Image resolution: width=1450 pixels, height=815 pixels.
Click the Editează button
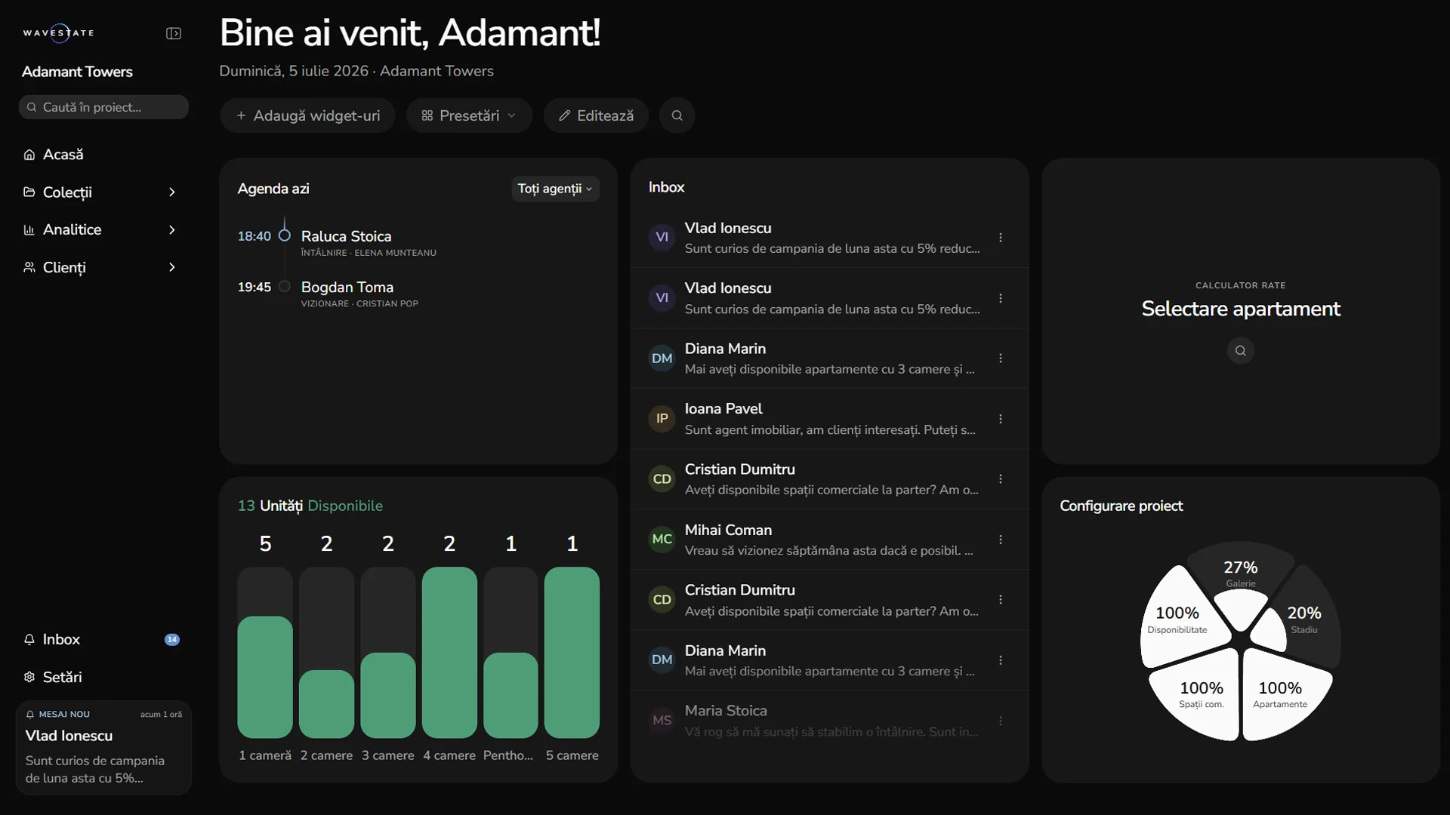[596, 115]
